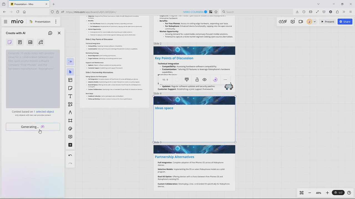355x199 pixels.
Task: Click the 48% zoom level
Action: 318,193
